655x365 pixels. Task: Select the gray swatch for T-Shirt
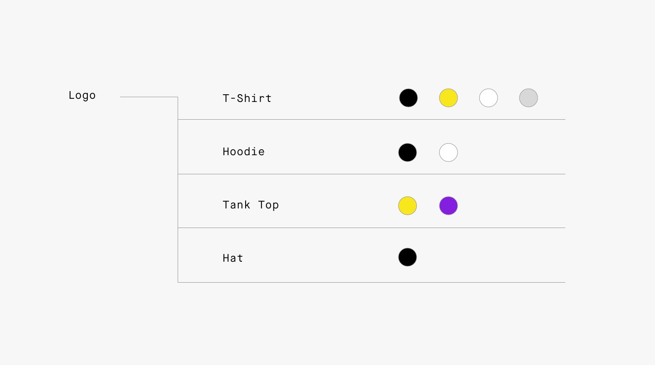529,98
